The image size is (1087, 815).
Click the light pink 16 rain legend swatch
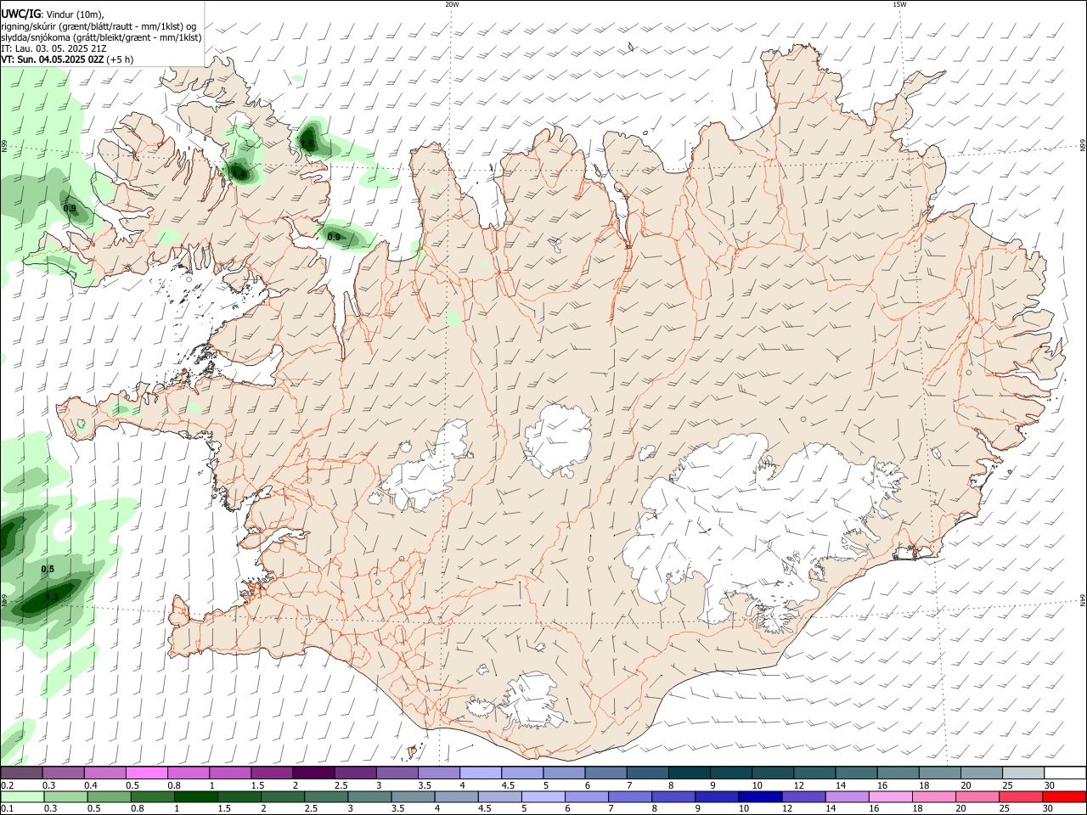[890, 796]
